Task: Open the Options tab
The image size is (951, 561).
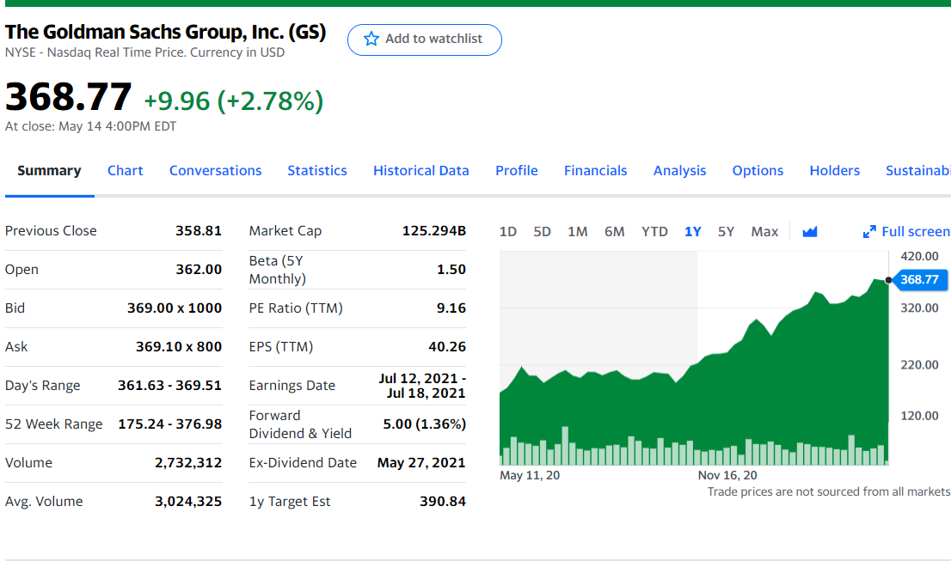Action: tap(758, 170)
